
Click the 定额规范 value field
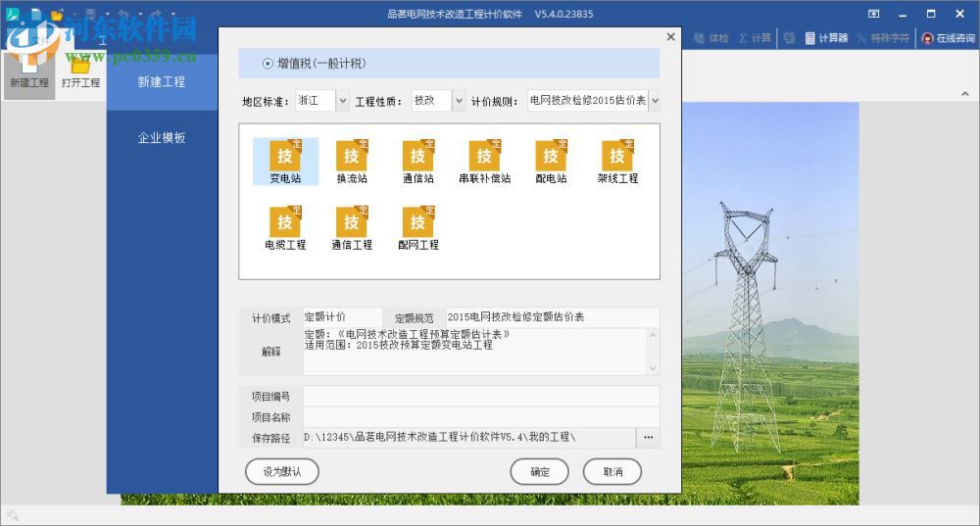553,317
